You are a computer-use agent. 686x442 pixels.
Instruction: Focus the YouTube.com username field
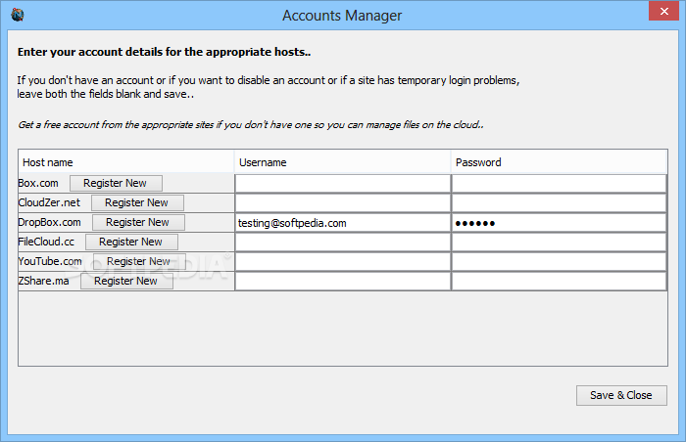[343, 262]
